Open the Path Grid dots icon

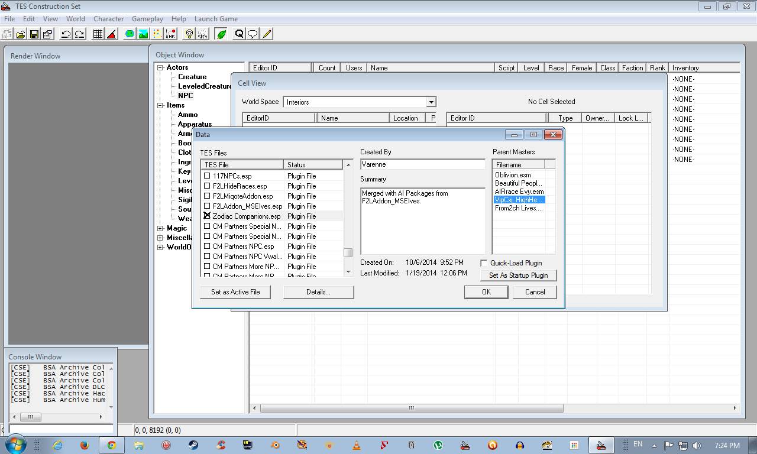tap(157, 34)
